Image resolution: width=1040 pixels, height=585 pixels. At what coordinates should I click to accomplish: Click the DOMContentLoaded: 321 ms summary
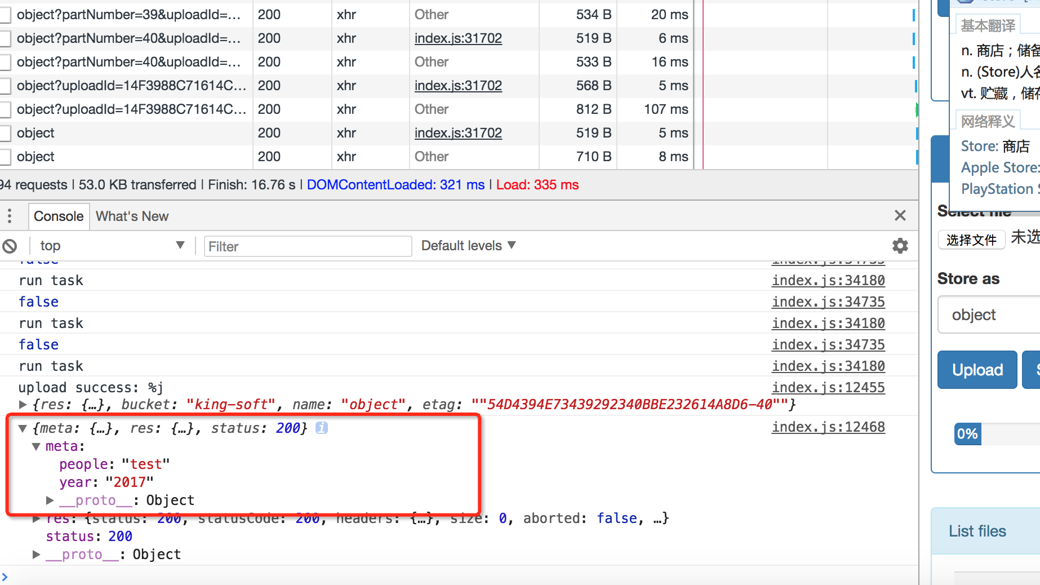[395, 185]
